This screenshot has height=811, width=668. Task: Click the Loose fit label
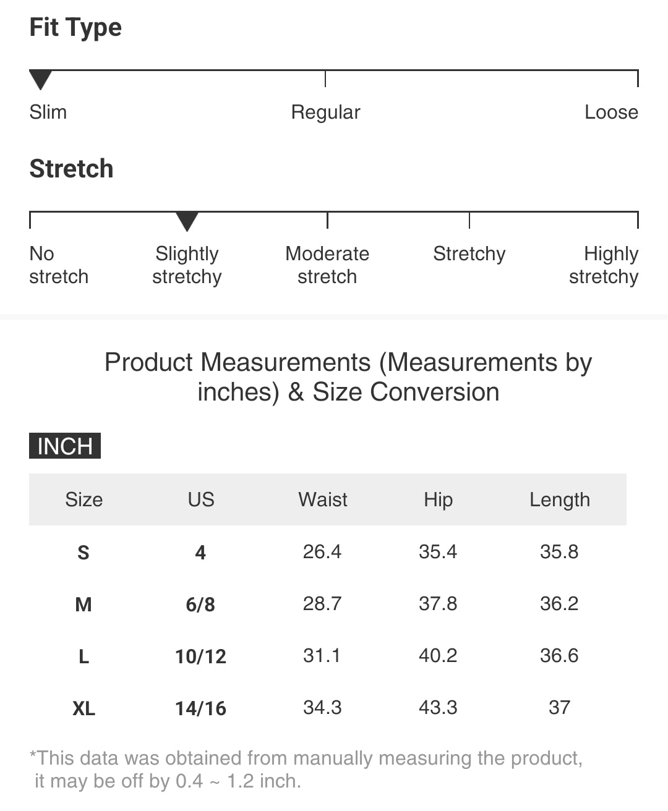tap(611, 113)
